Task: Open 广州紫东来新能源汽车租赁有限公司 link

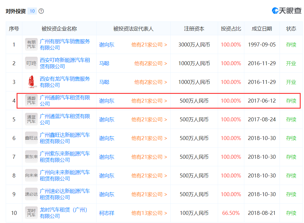Action: (65, 157)
